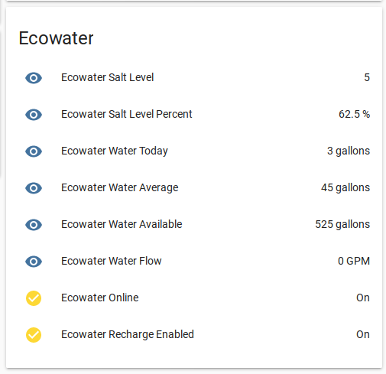The image size is (386, 374).
Task: Open Ecowater Salt Level Percent details
Action: pyautogui.click(x=127, y=114)
